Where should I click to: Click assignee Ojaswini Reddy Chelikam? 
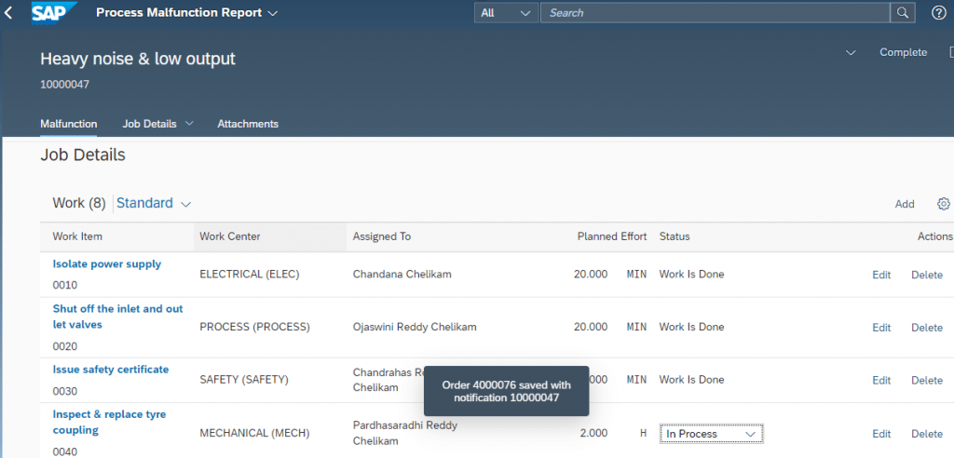[x=415, y=328]
